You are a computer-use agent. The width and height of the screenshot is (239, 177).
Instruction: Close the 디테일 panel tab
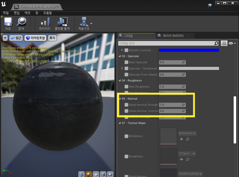pyautogui.click(x=152, y=36)
